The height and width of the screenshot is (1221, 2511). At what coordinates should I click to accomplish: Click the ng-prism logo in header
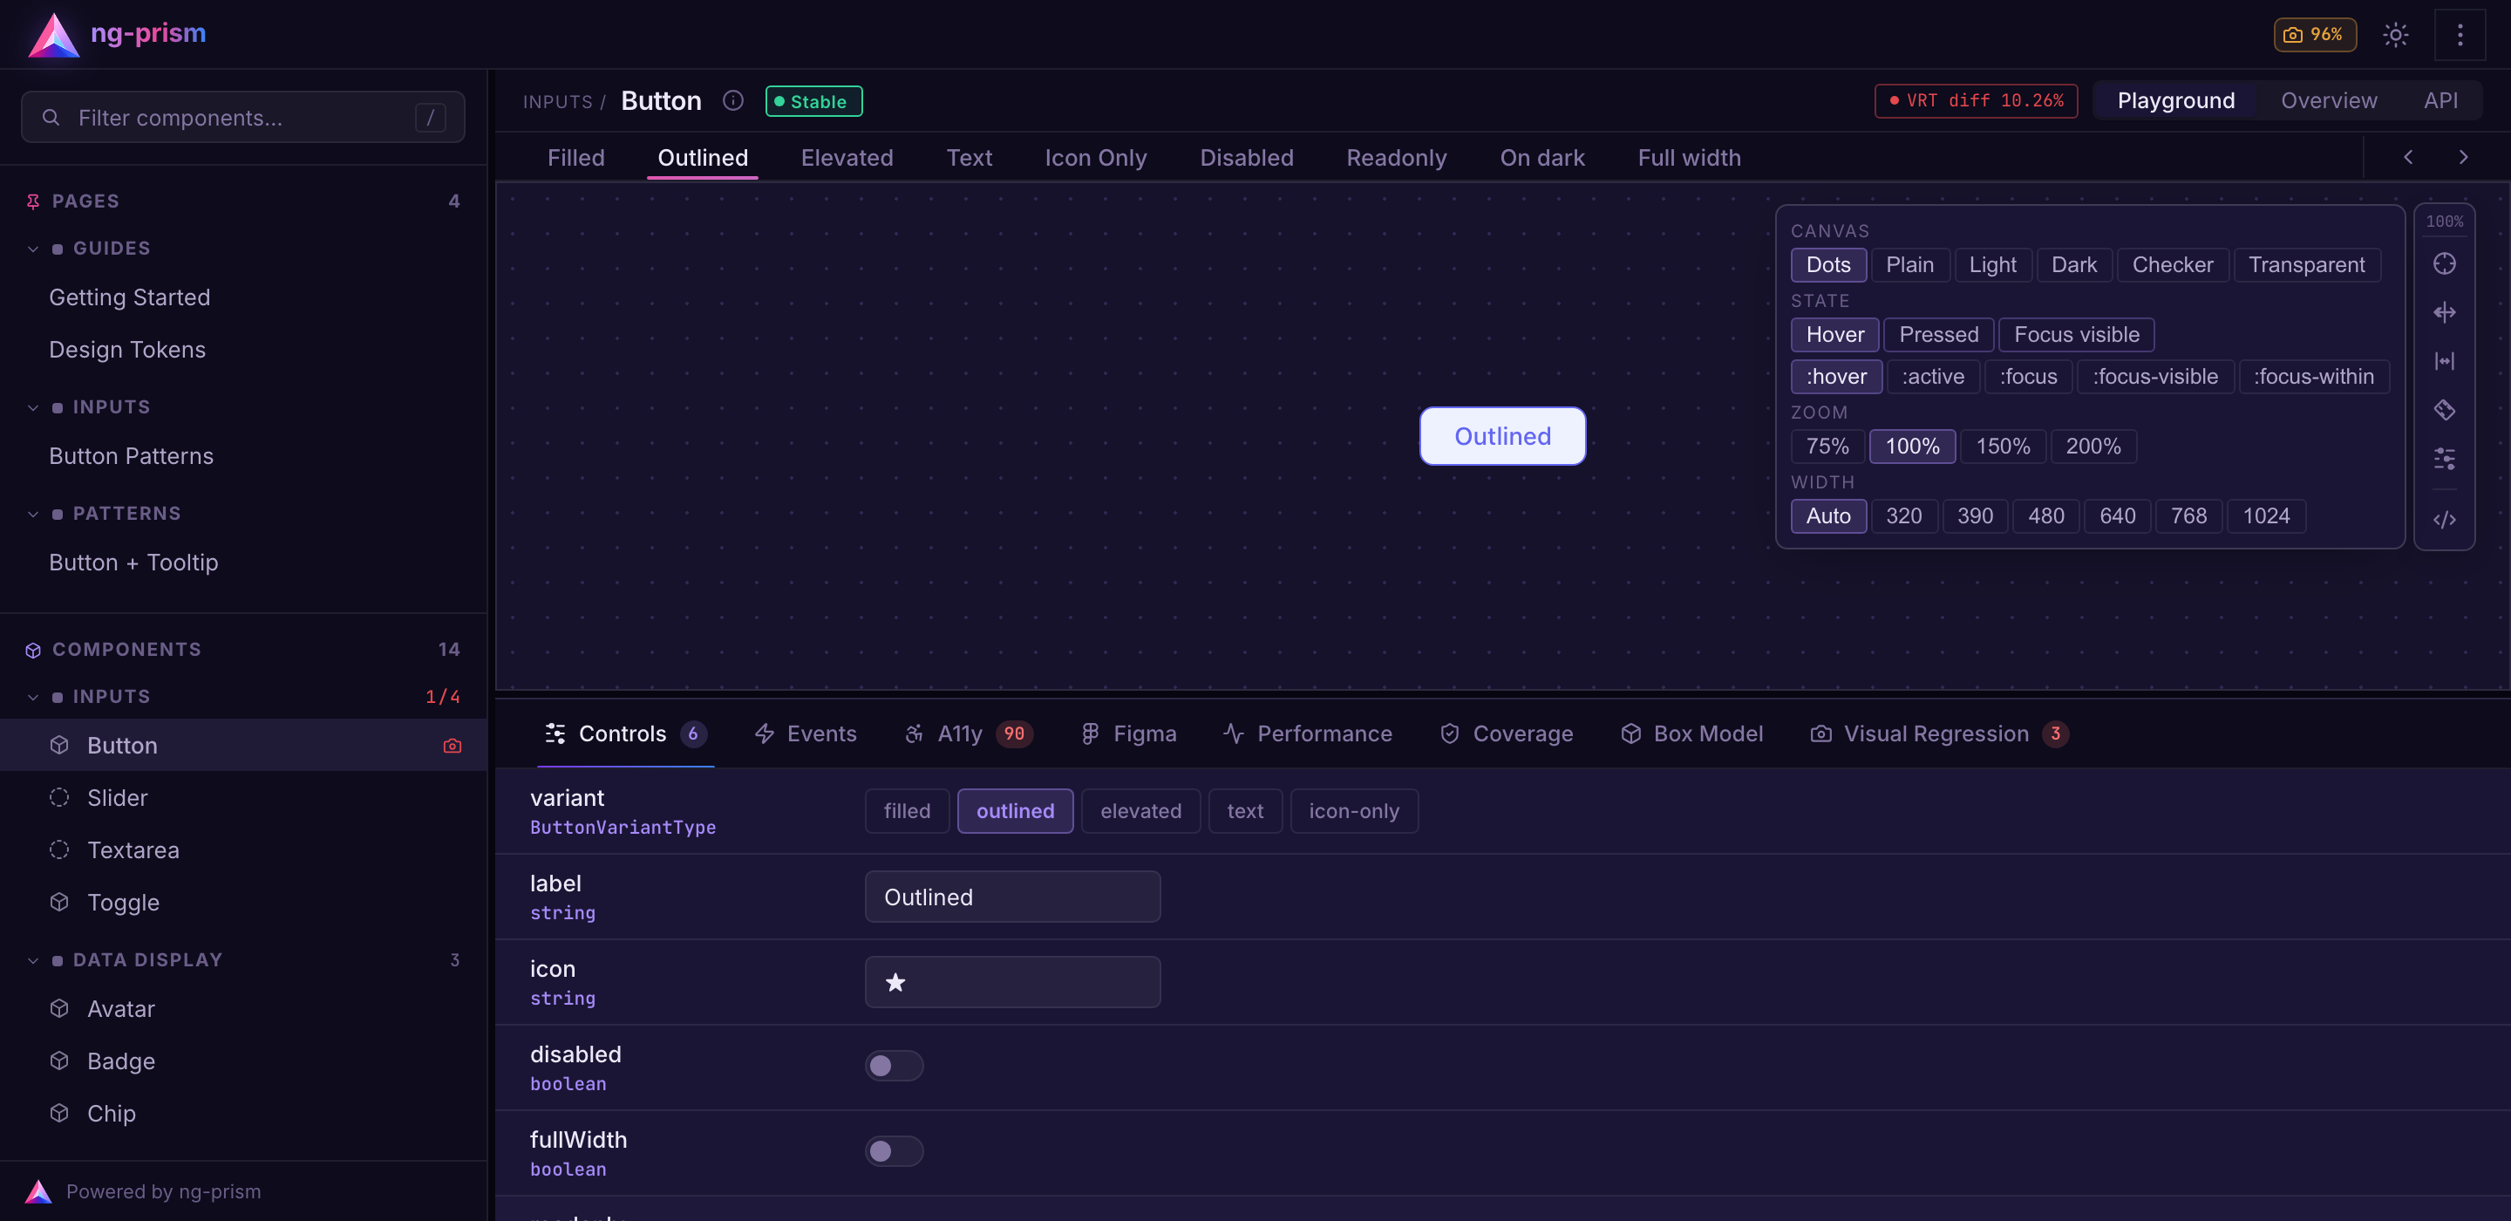pos(117,34)
